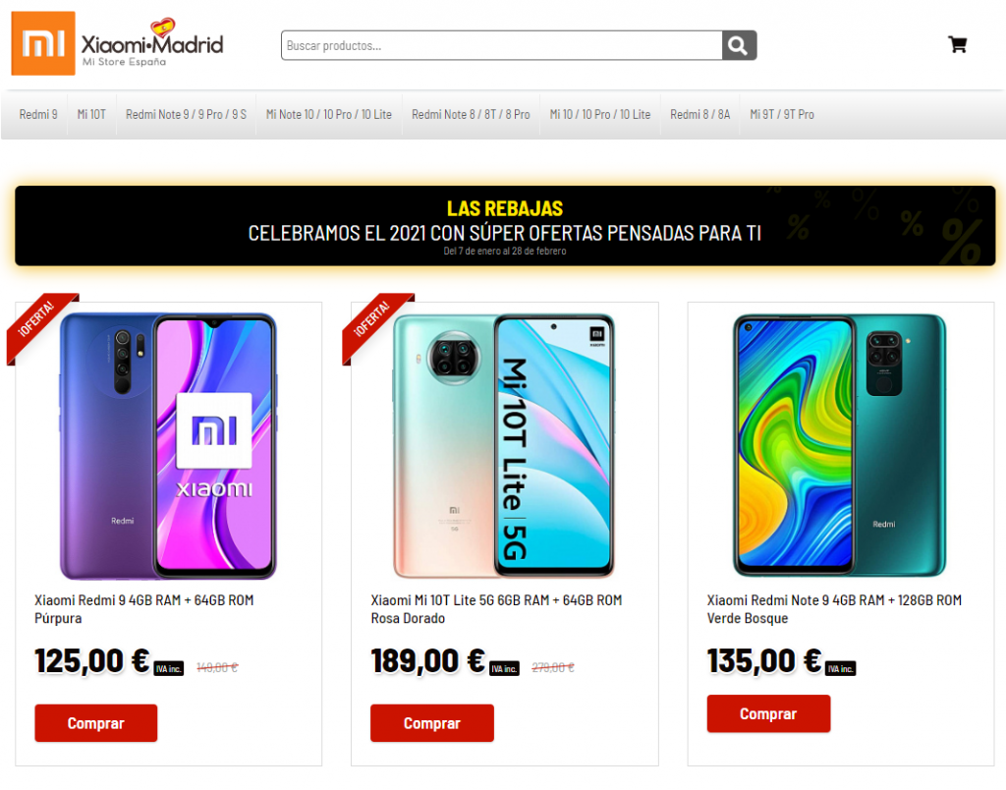This screenshot has height=790, width=1006.
Task: Open the Mi 10T menu item
Action: tap(91, 114)
